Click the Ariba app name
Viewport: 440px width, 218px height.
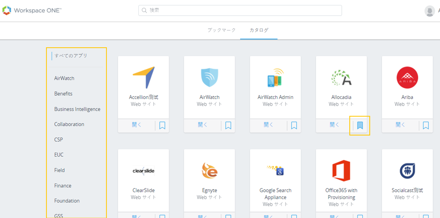coord(407,97)
